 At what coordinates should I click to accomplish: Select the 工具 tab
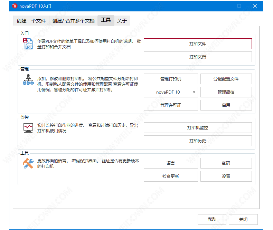click(x=106, y=20)
